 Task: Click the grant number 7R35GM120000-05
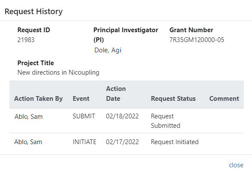197,40
